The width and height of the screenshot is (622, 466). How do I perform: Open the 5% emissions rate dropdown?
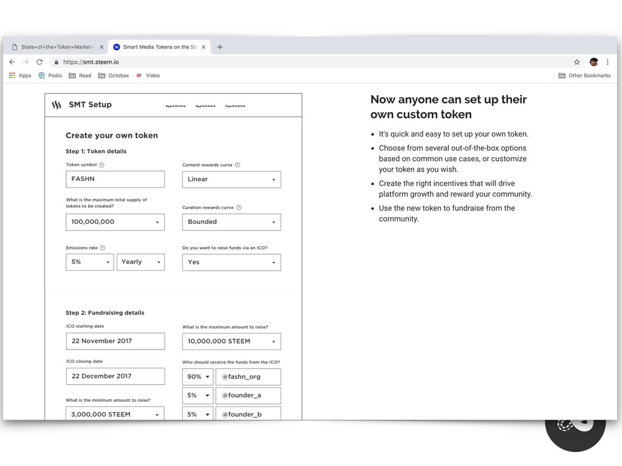coord(90,262)
